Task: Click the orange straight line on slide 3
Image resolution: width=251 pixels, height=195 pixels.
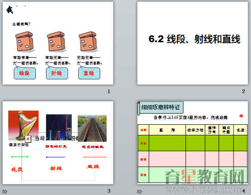Action: click(95, 157)
